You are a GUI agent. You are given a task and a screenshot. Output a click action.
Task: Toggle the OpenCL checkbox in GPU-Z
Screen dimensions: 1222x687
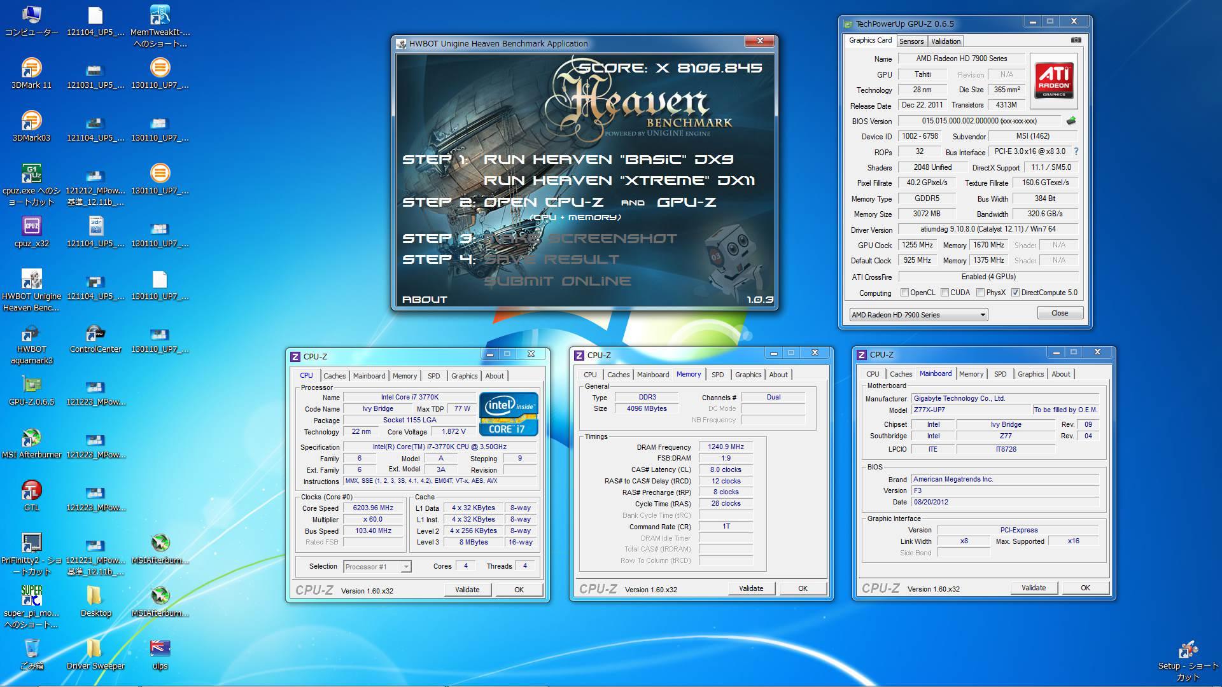click(904, 293)
